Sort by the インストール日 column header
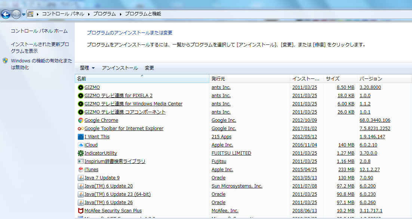Viewport: 412px width, 219px height. coord(307,79)
